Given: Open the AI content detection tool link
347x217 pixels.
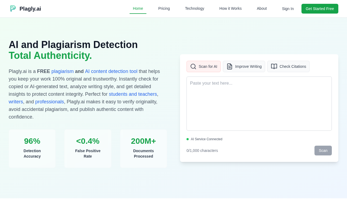Looking at the screenshot, I should click(x=111, y=71).
